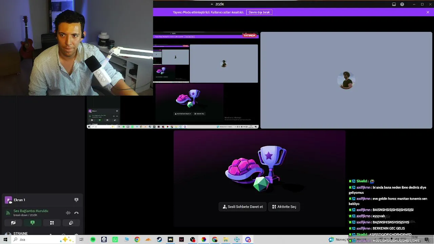The width and height of the screenshot is (434, 244).
Task: Open the Valorant icon on the taskbar
Action: (x=181, y=240)
